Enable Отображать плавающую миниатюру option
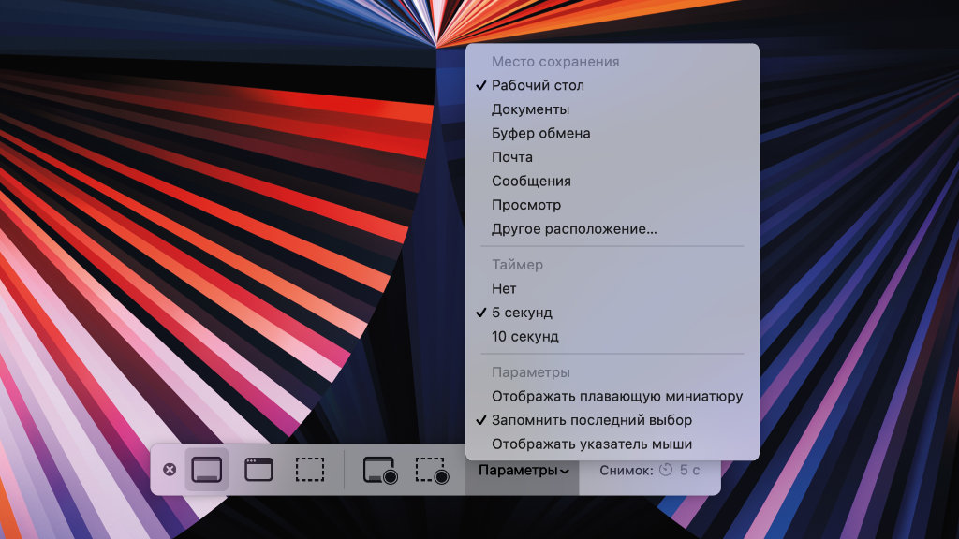 tap(617, 397)
